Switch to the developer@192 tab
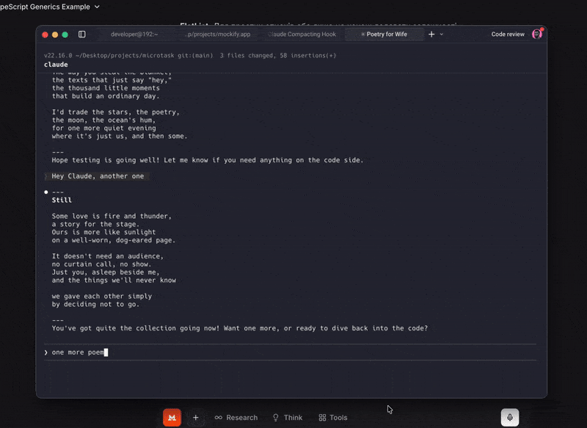 (x=134, y=35)
